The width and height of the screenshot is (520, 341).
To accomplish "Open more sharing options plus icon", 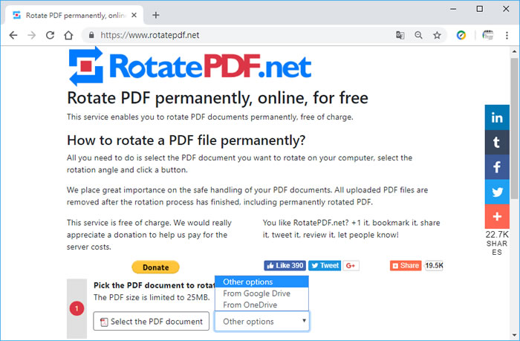I will point(497,218).
